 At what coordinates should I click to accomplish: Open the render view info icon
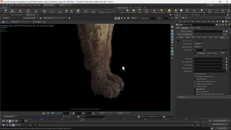pyautogui.click(x=44, y=22)
